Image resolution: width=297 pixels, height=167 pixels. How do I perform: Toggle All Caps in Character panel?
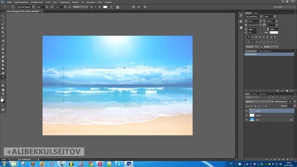pos(256,37)
